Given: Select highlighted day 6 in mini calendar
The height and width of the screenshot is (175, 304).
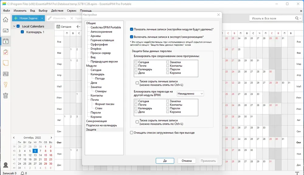Looking at the screenshot, I should (x=35, y=151).
